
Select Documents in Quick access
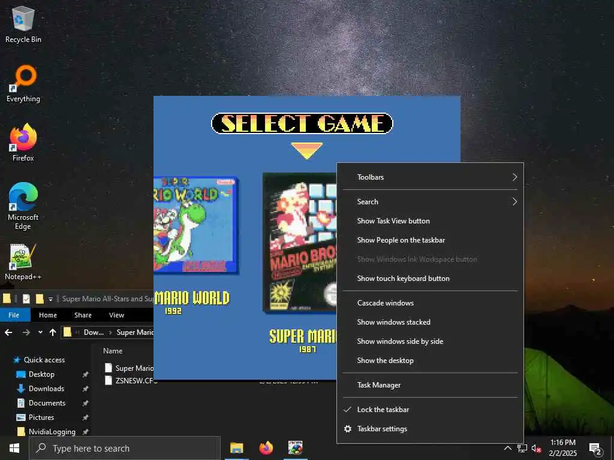[47, 403]
